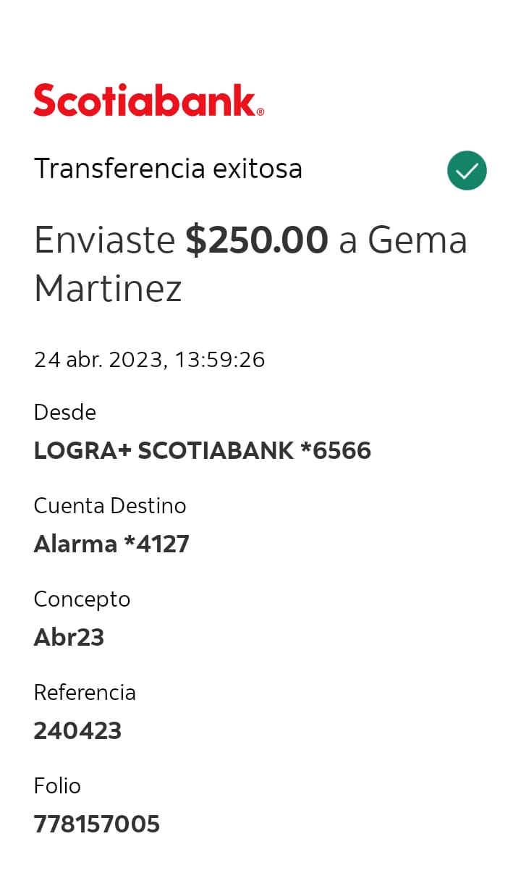Select the folio number 778157005
Viewport: 521px width, 873px height.
[x=96, y=824]
